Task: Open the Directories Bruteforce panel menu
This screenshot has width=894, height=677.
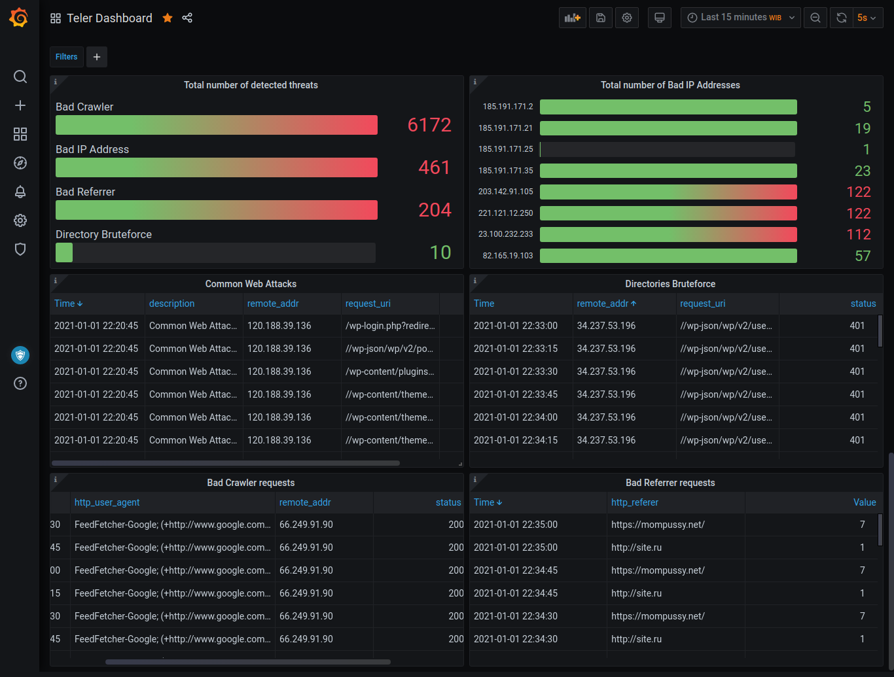Action: coord(670,284)
